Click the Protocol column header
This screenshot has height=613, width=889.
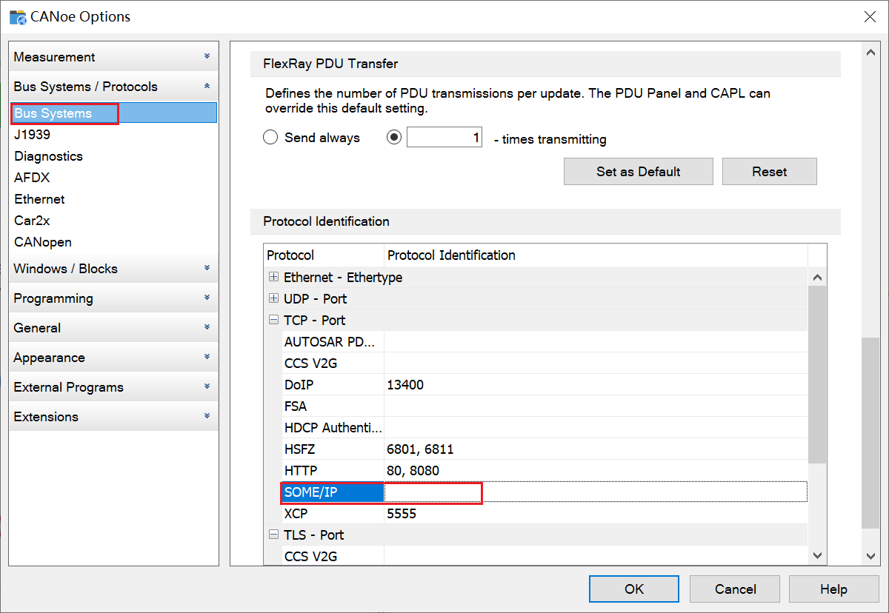click(324, 255)
